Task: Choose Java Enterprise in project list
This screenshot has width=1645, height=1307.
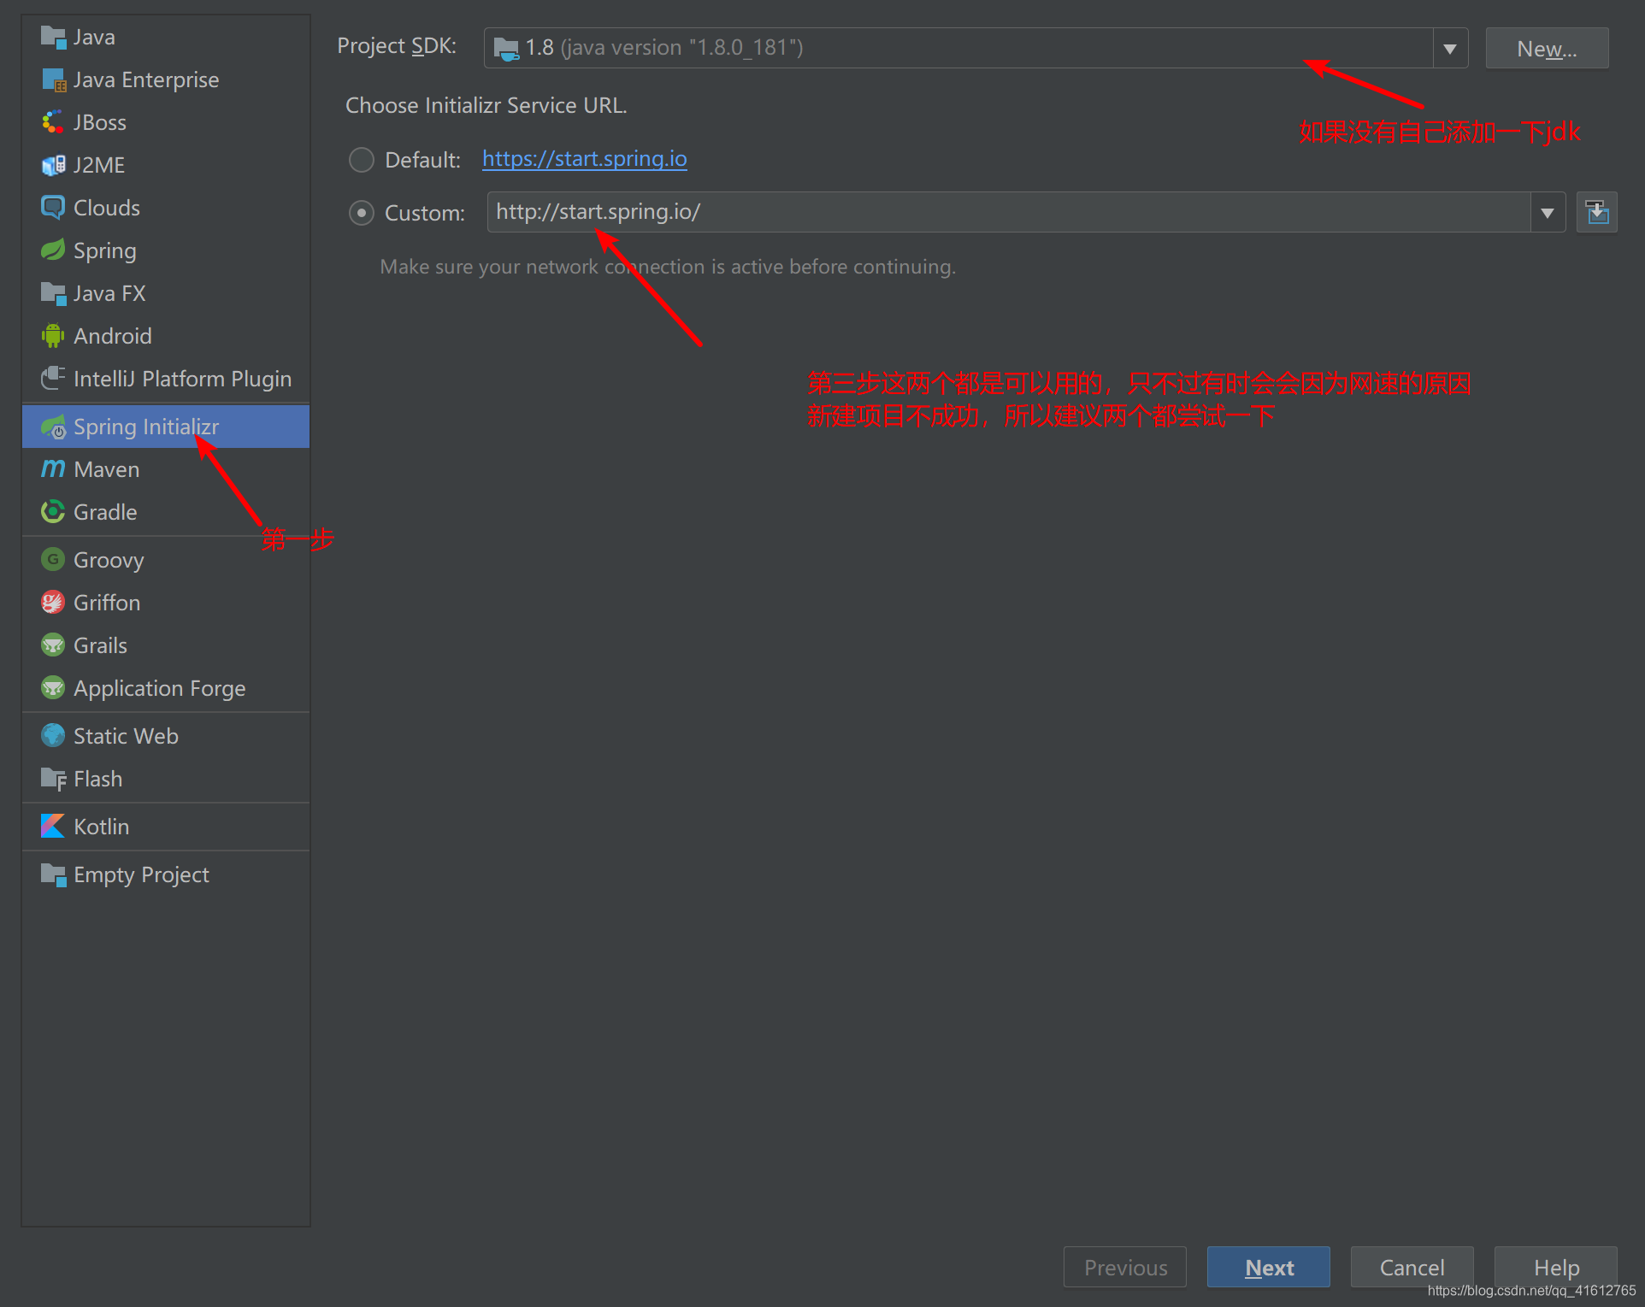Action: 145,79
